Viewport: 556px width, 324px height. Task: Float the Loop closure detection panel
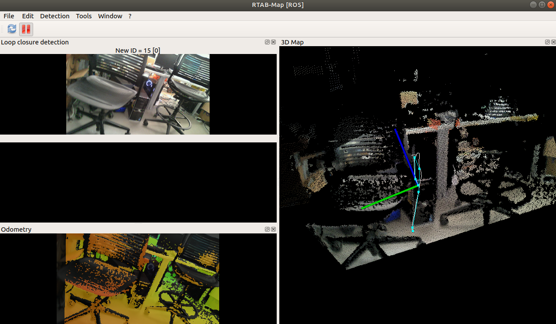click(x=267, y=42)
